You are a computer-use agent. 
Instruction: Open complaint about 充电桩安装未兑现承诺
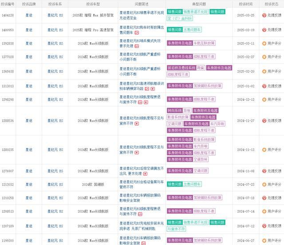[142, 226]
